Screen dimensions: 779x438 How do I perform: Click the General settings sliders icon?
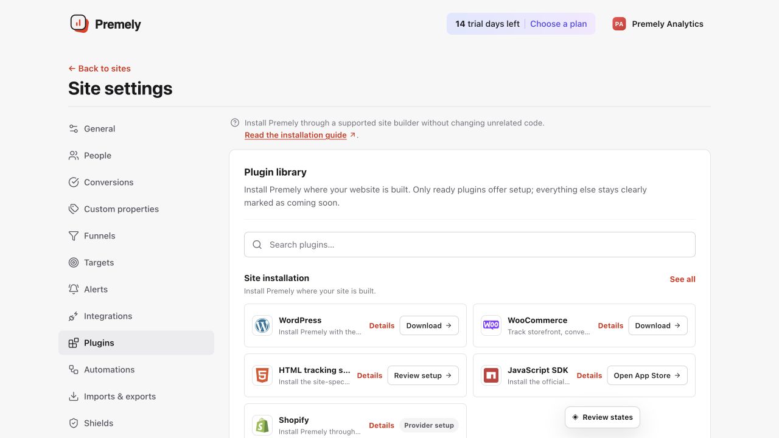click(x=74, y=129)
